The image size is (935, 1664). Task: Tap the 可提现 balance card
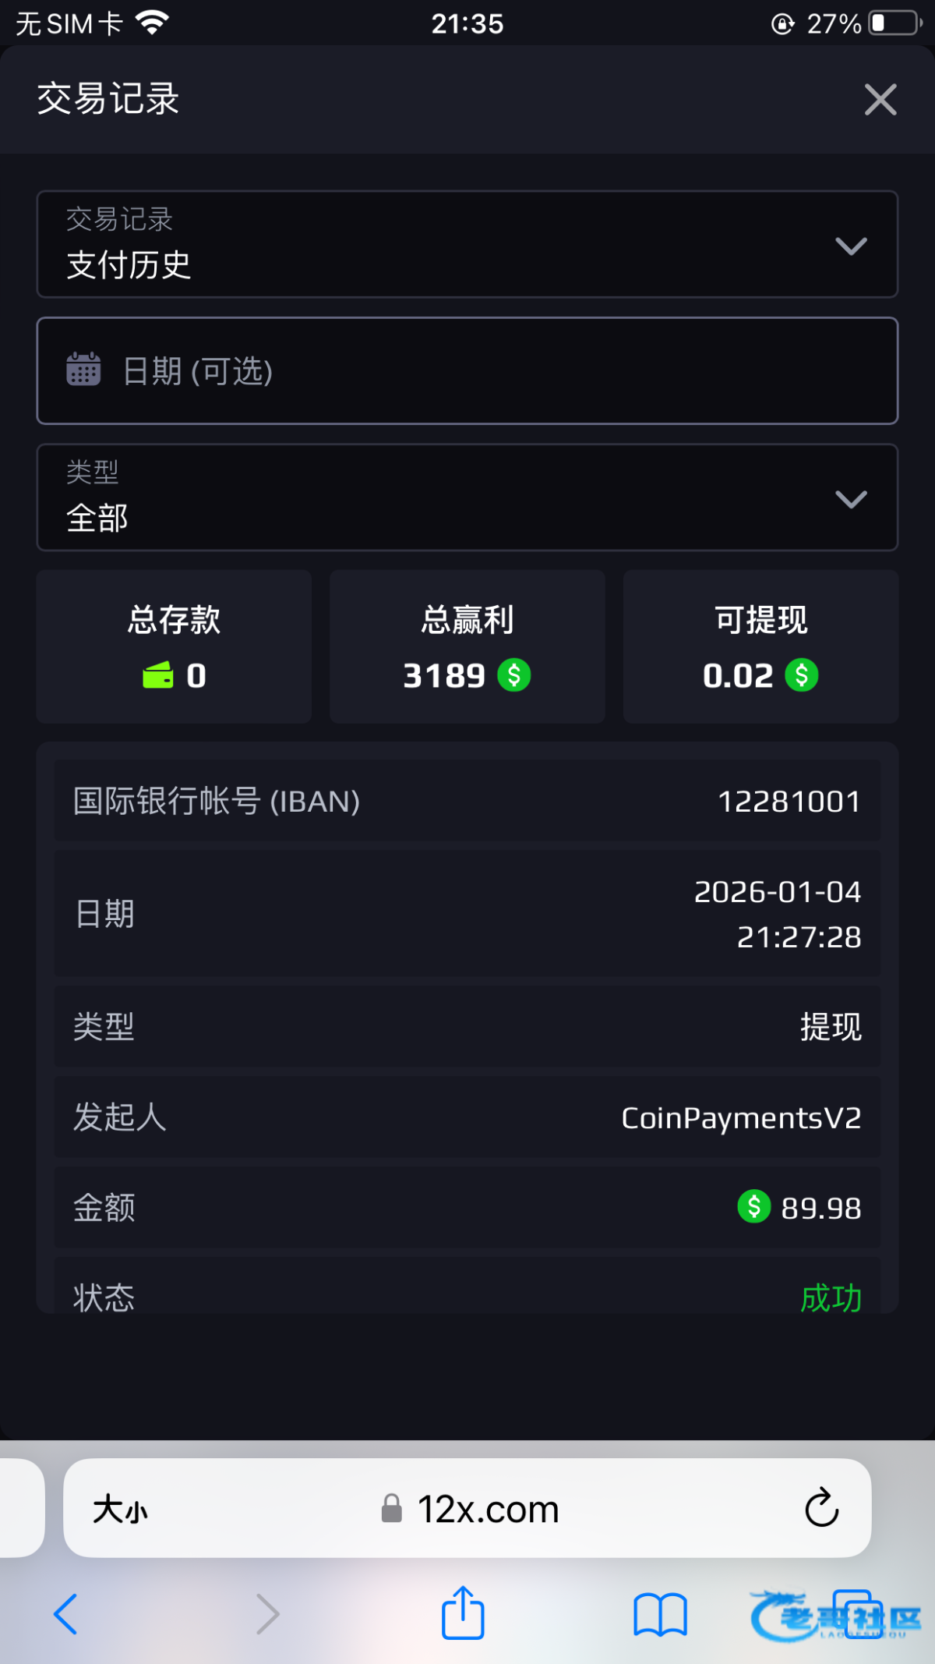(760, 646)
